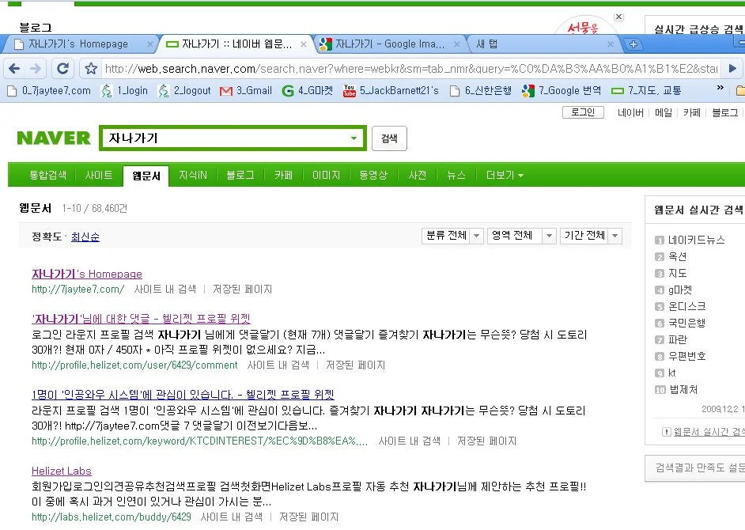Screen dimensions: 745x530
Task: Go forward with the browser forward arrow
Action: (36, 69)
